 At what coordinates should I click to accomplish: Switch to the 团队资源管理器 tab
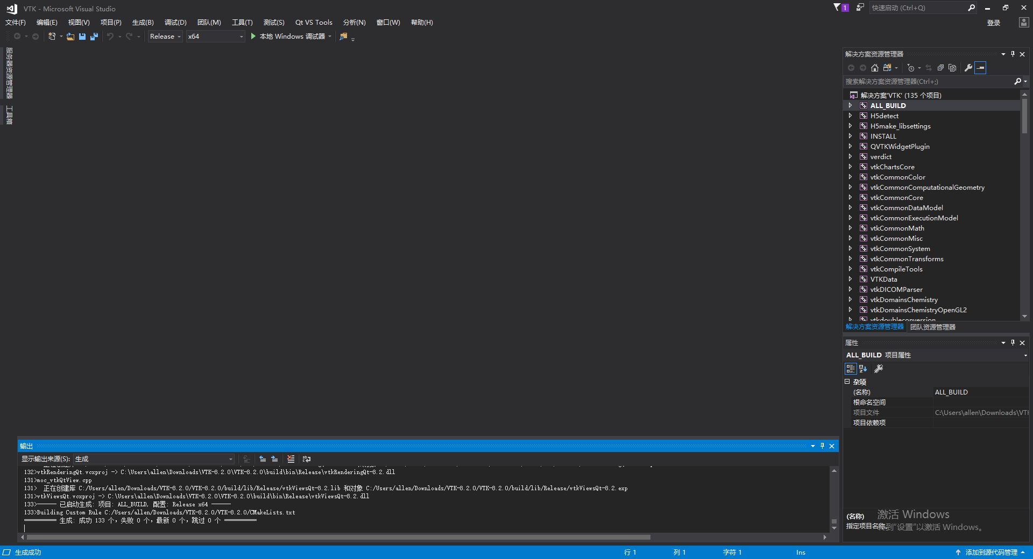point(932,326)
